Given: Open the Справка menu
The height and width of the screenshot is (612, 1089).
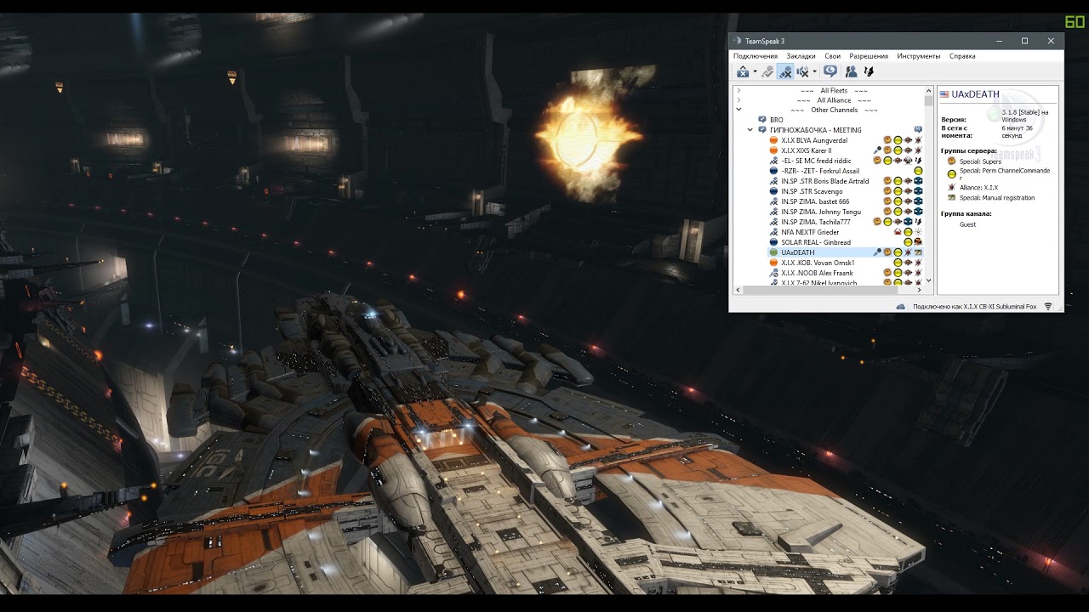Looking at the screenshot, I should (x=962, y=56).
